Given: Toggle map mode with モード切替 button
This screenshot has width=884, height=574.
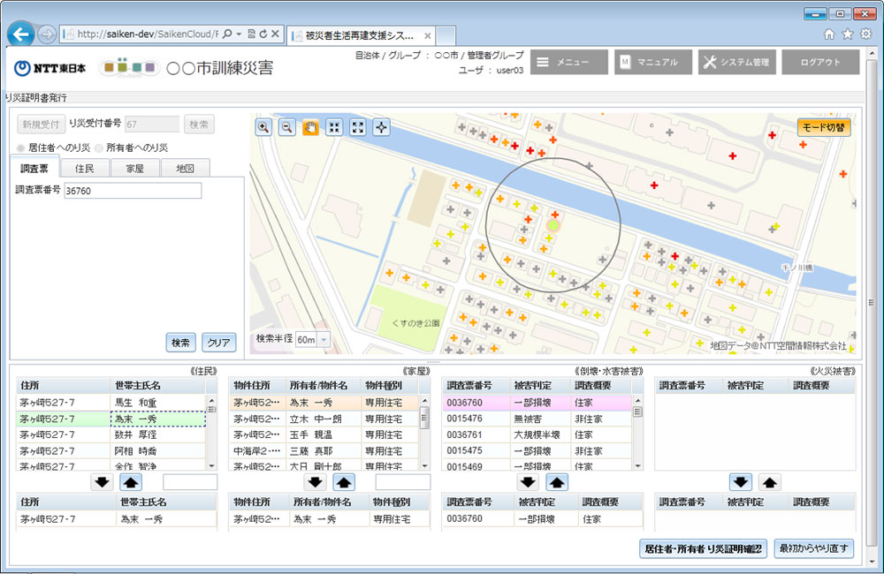Looking at the screenshot, I should click(x=823, y=127).
